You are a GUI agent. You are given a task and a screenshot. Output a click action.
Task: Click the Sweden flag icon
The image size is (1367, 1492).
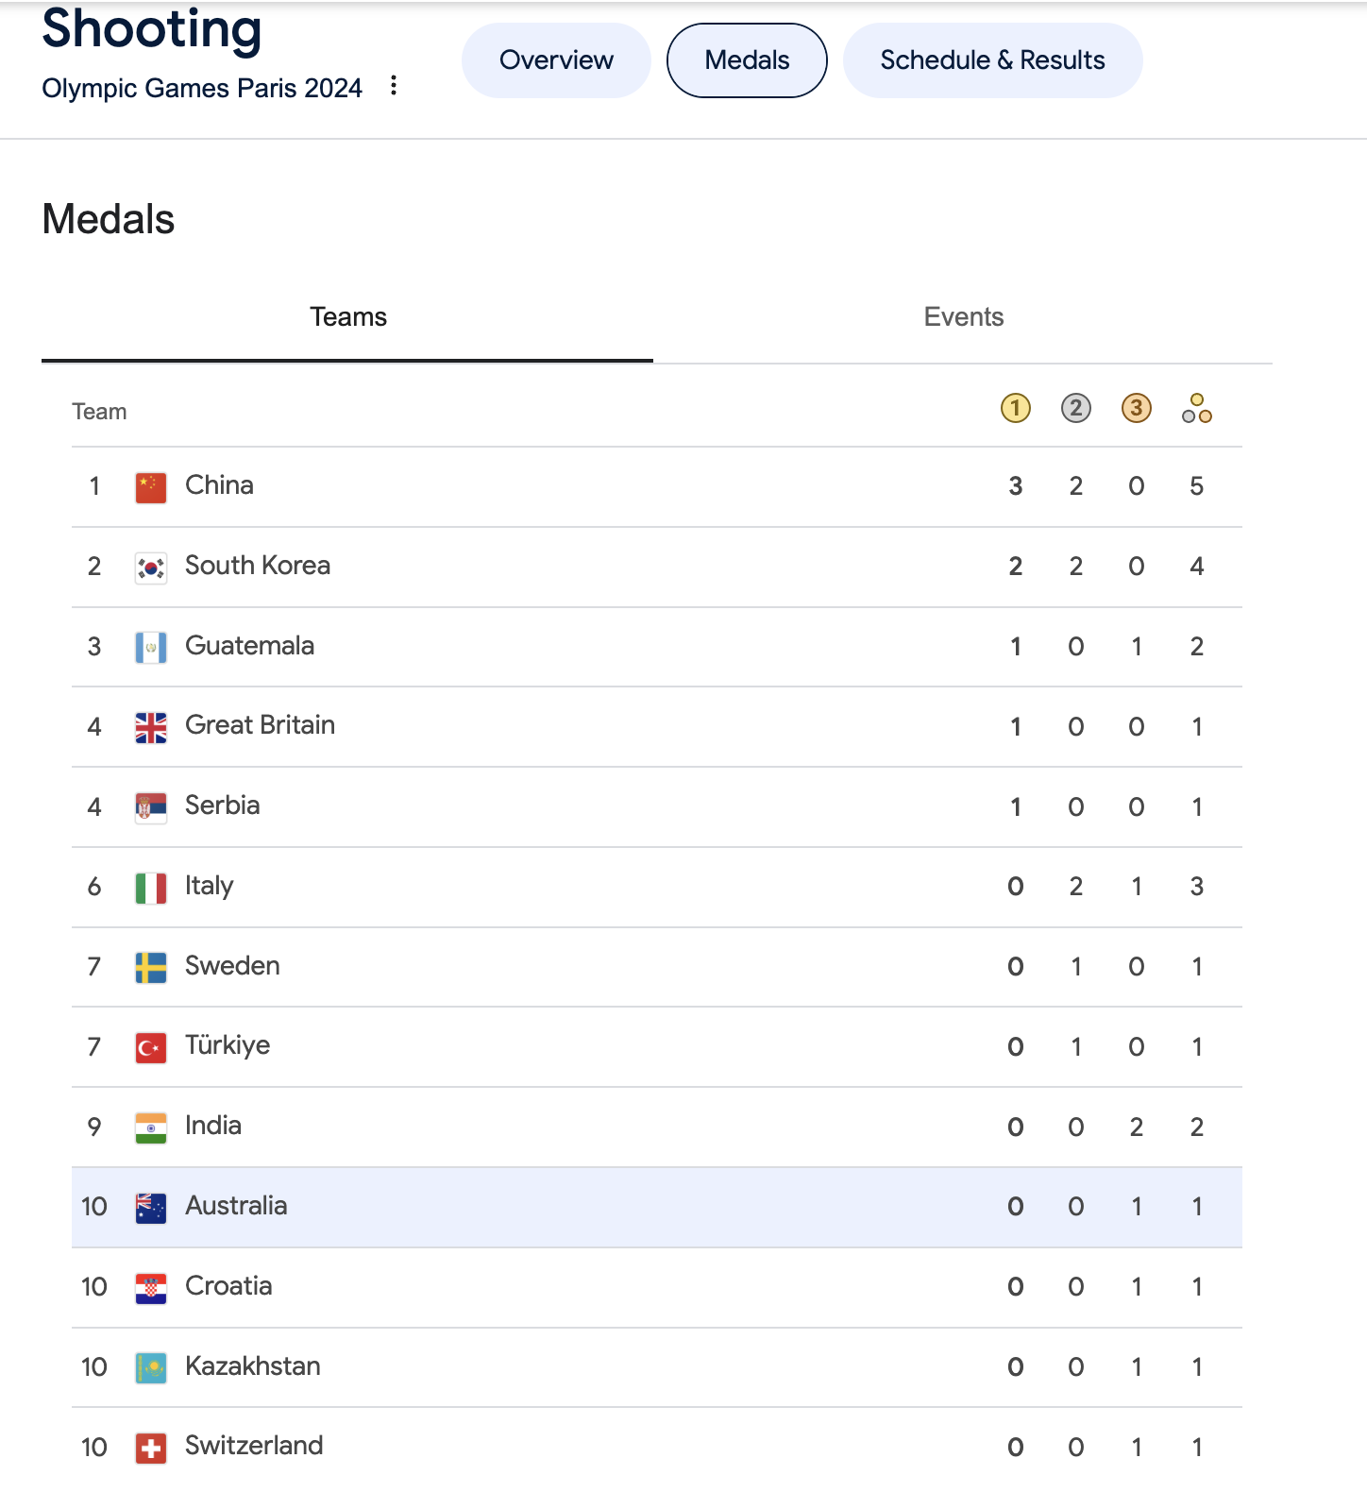(151, 967)
